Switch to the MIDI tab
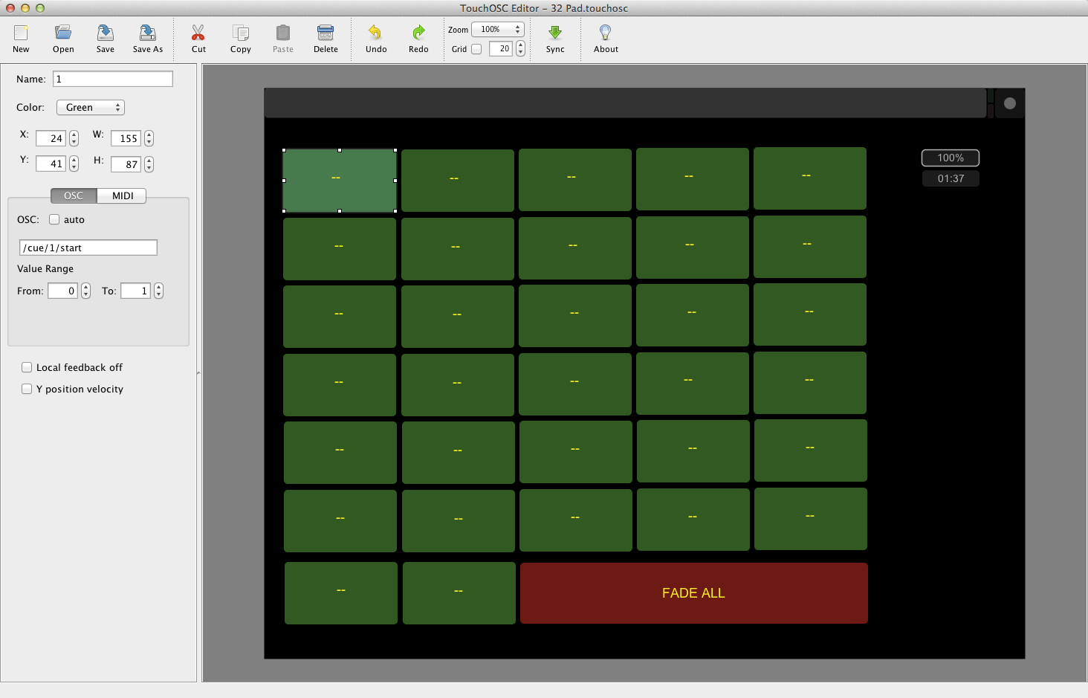Screen dimensions: 1088x698 (x=123, y=195)
